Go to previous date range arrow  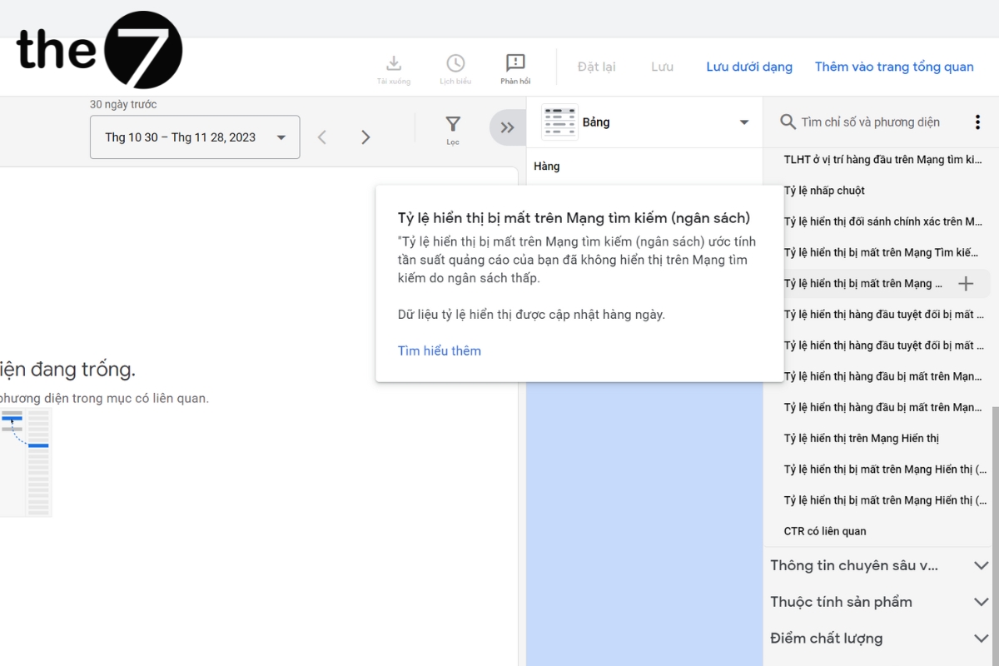[x=323, y=137]
